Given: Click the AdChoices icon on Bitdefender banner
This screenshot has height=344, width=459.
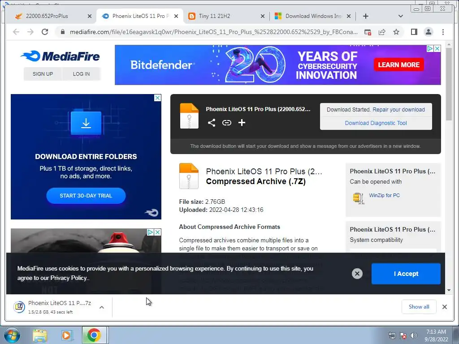Looking at the screenshot, I should click(430, 48).
